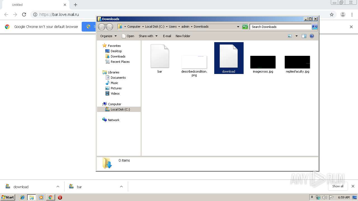358x201 pixels.
Task: Click Local Disk (C:) breadcrumb segment
Action: (155, 27)
